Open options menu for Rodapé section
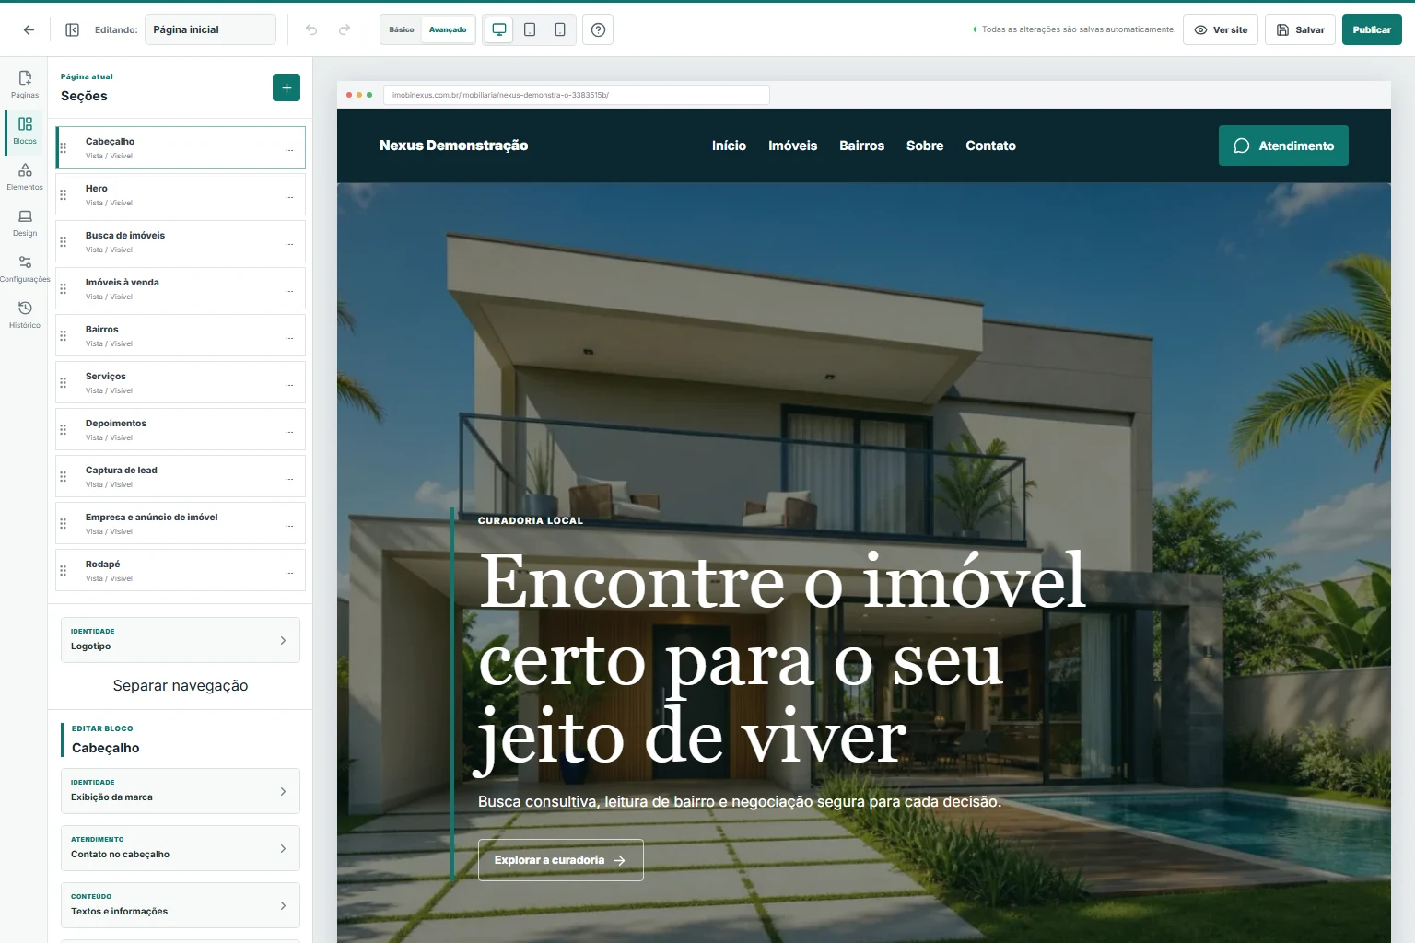The width and height of the screenshot is (1415, 943). (x=289, y=571)
